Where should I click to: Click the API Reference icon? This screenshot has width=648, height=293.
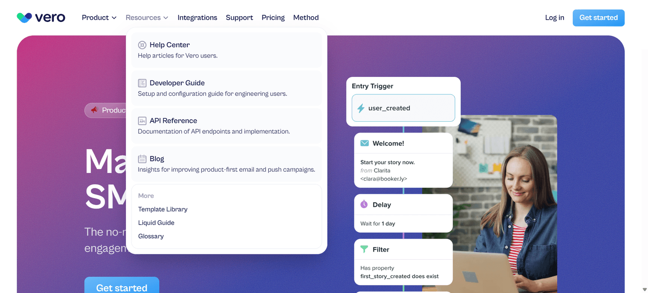142,121
